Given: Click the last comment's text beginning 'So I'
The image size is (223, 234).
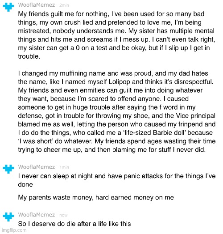Looking at the screenshot, I should pos(74,224).
